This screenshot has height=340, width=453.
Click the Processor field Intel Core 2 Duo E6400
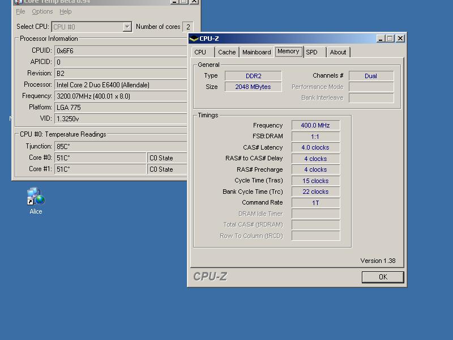point(121,84)
